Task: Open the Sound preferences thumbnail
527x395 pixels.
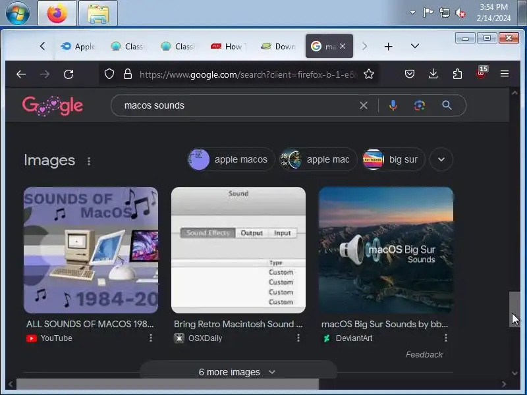Action: [x=238, y=250]
